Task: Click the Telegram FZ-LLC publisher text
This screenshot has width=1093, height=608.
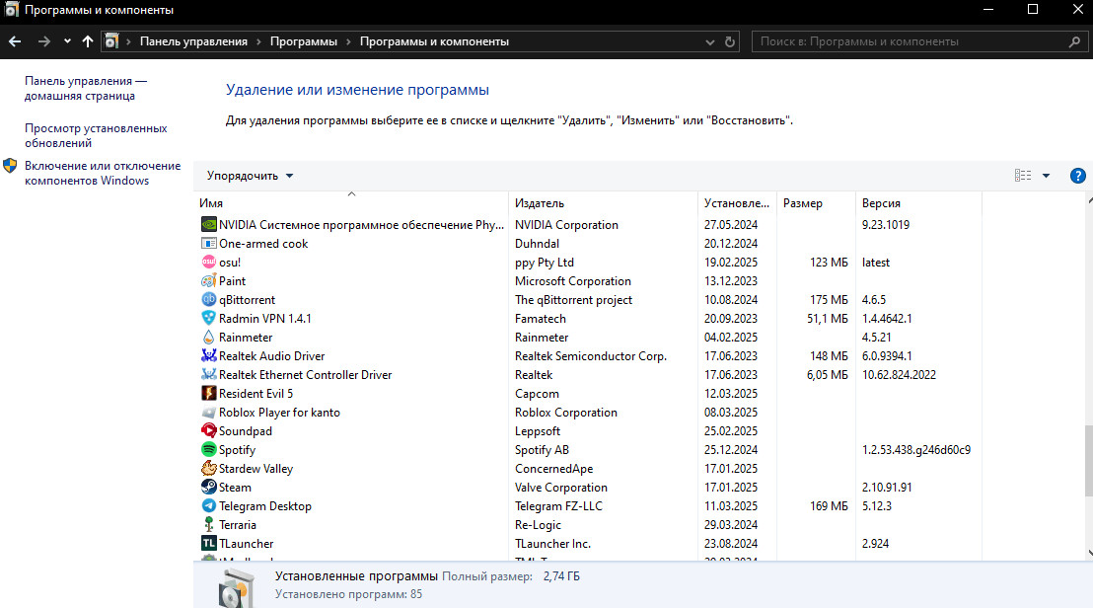Action: pos(558,506)
